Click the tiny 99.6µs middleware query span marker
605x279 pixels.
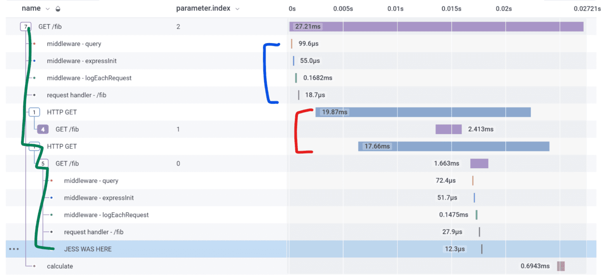[291, 44]
